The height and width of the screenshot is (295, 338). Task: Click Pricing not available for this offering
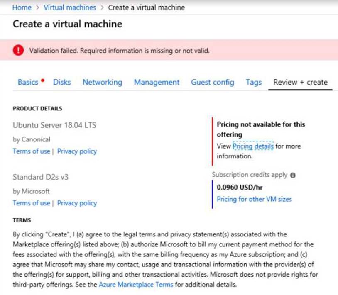coord(261,129)
